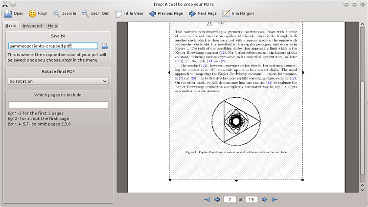Click the Zoom Out magnifier
The width and height of the screenshot is (368, 207).
click(95, 14)
